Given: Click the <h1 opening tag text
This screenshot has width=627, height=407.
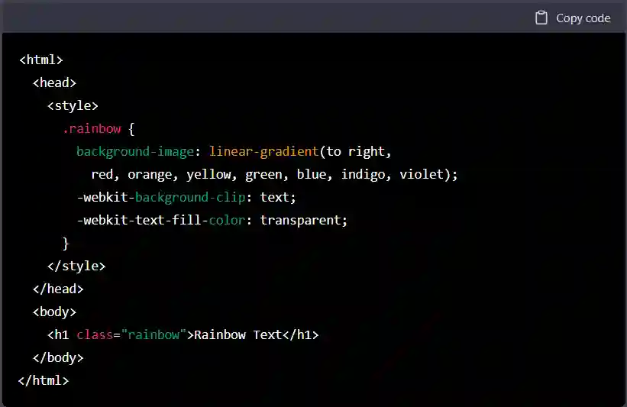Looking at the screenshot, I should coord(58,335).
